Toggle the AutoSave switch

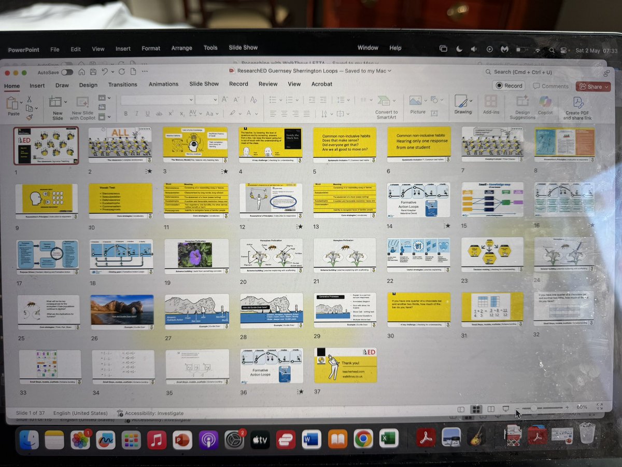(x=67, y=72)
